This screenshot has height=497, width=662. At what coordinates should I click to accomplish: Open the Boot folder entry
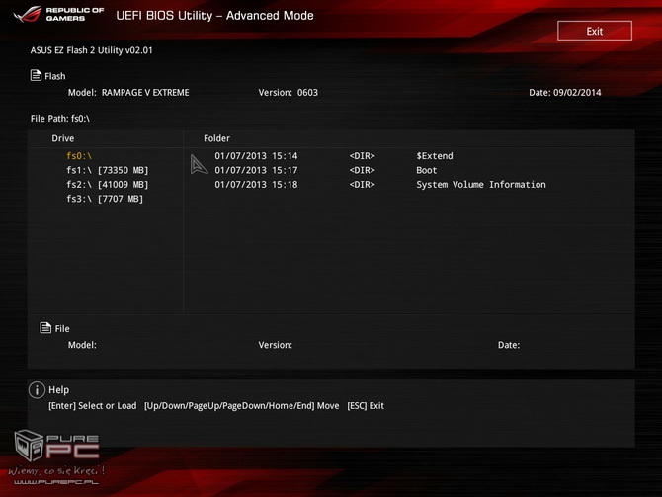(427, 170)
